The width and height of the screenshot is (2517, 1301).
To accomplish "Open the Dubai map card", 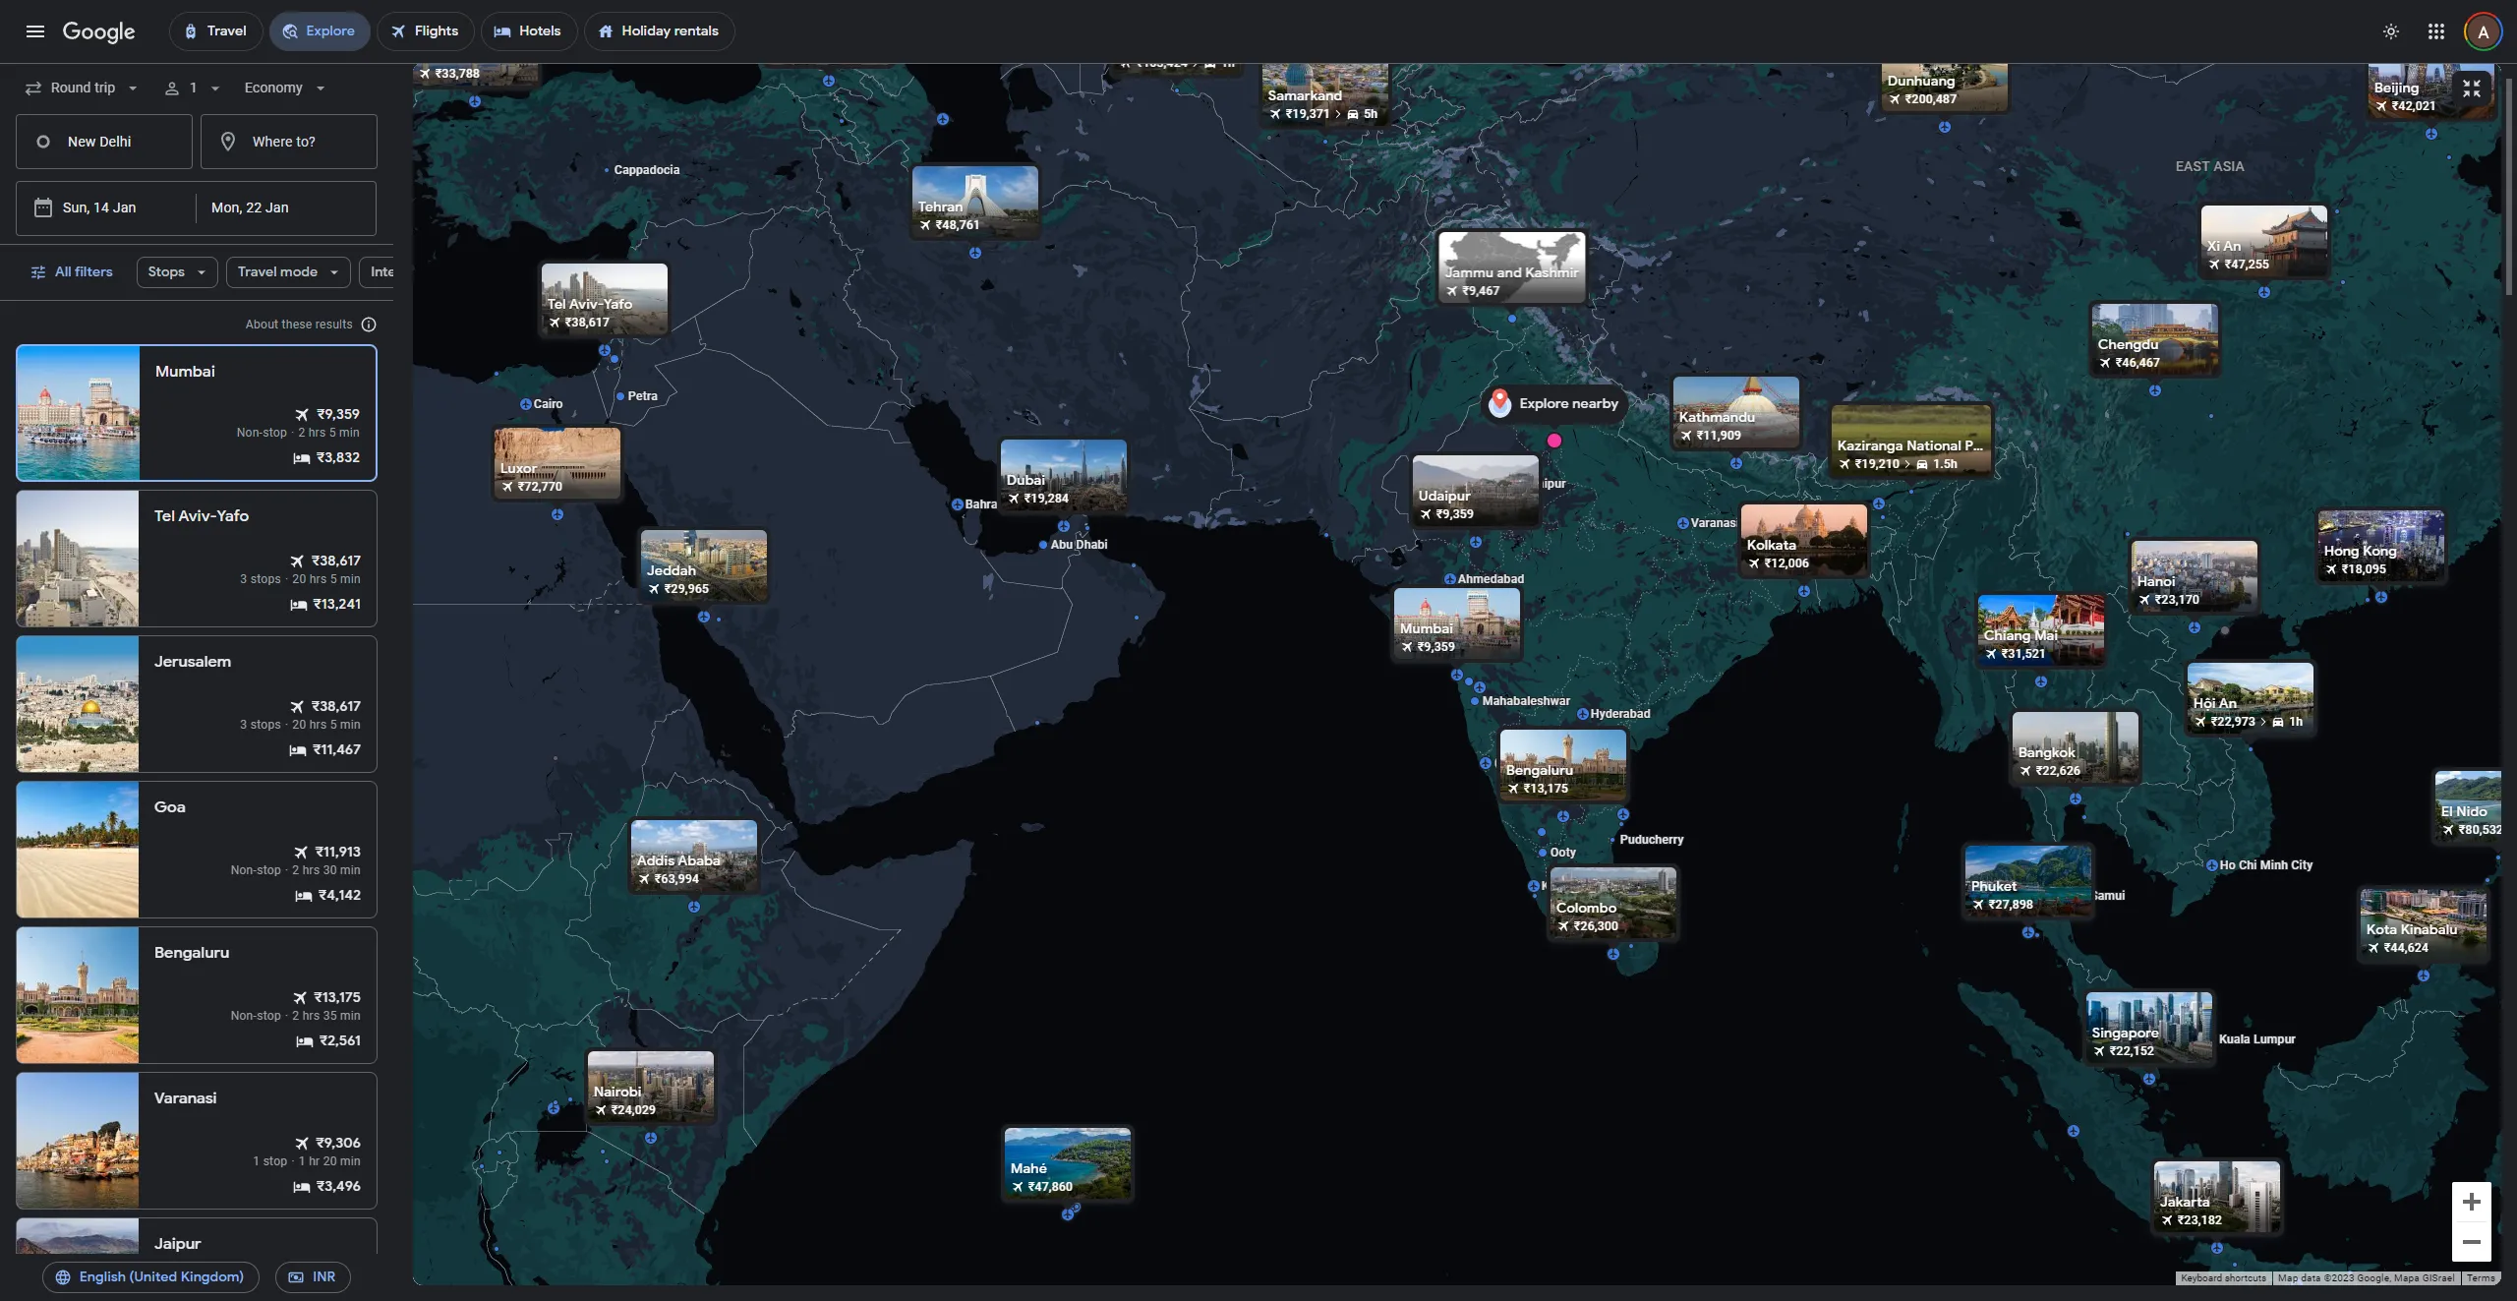I will coord(1064,477).
